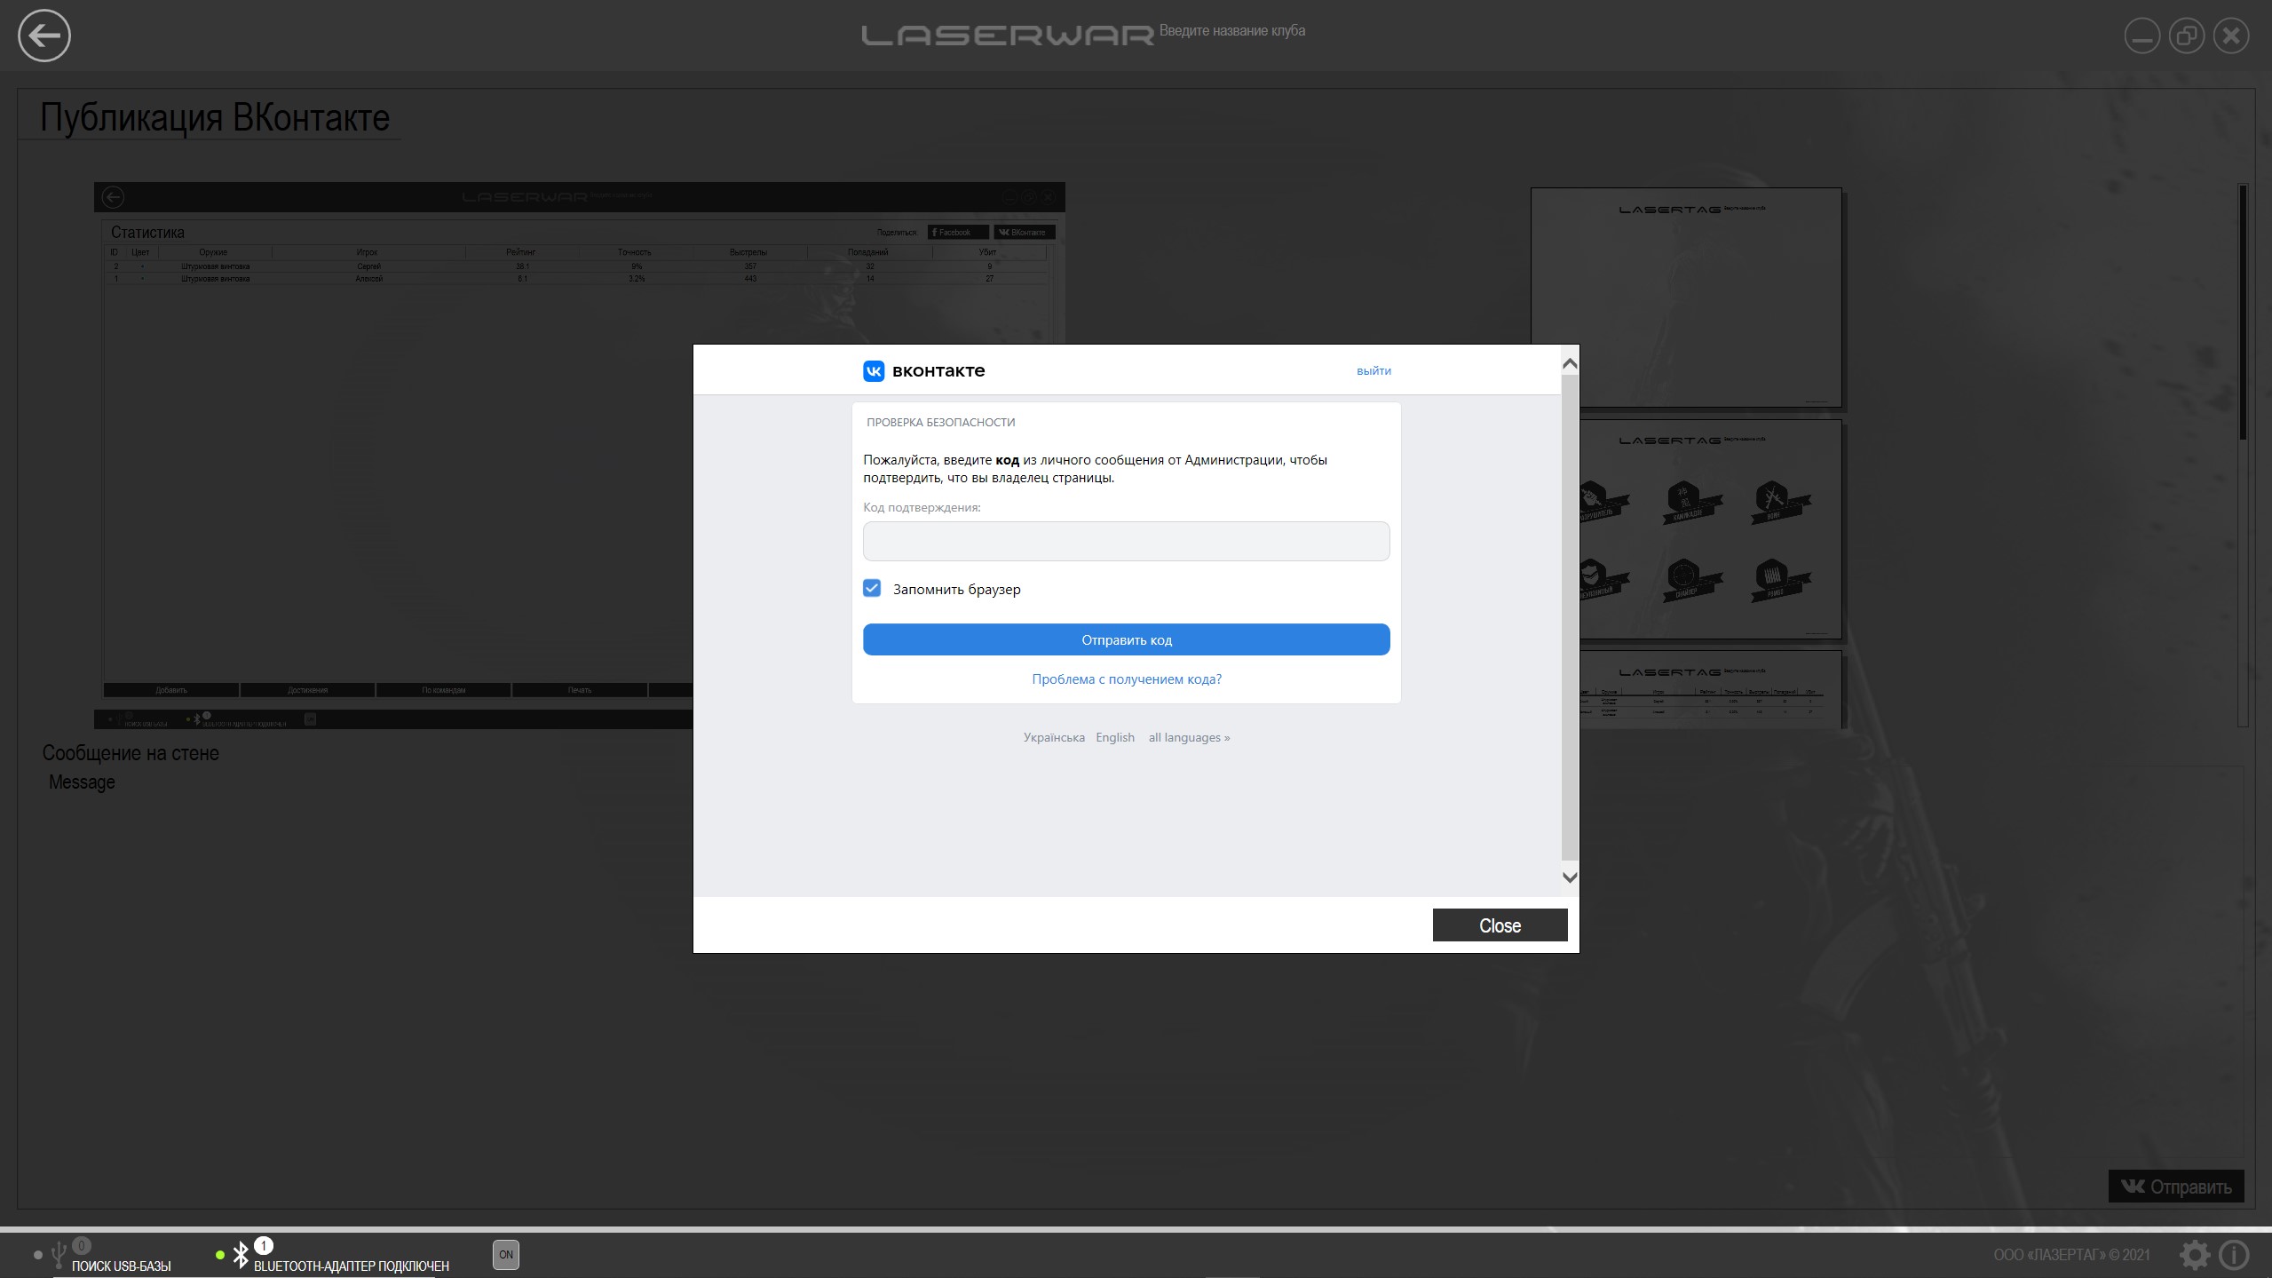Open Проблема с получением кода link

(x=1126, y=679)
